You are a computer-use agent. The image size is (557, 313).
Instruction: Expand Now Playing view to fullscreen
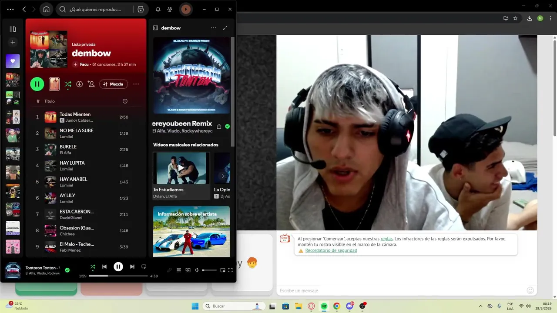point(225,28)
